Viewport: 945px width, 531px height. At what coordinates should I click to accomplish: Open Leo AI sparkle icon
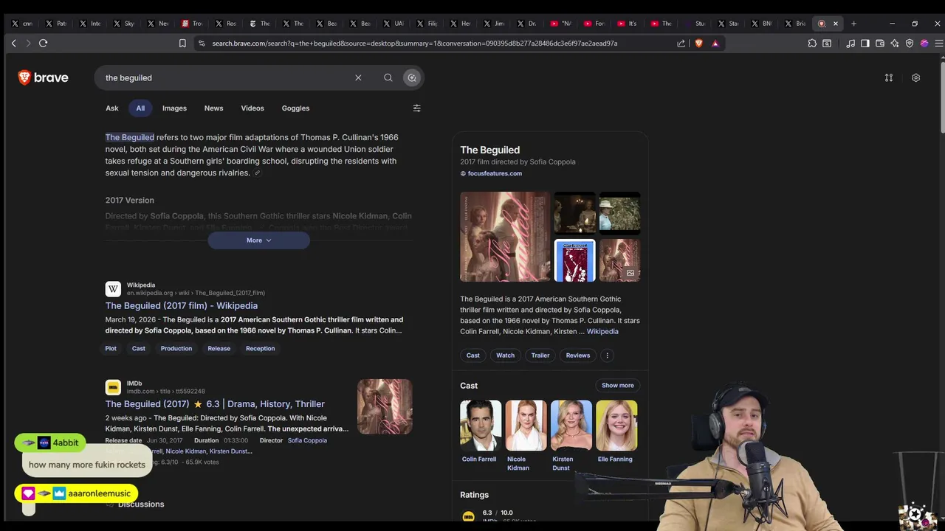tap(895, 44)
